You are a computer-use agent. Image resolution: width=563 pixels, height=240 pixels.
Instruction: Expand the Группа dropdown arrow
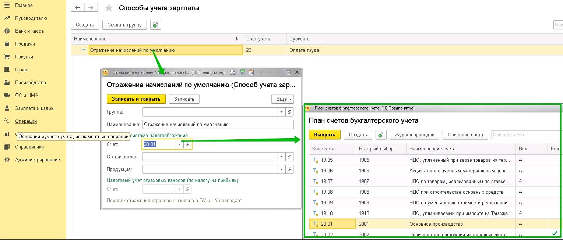coord(281,112)
